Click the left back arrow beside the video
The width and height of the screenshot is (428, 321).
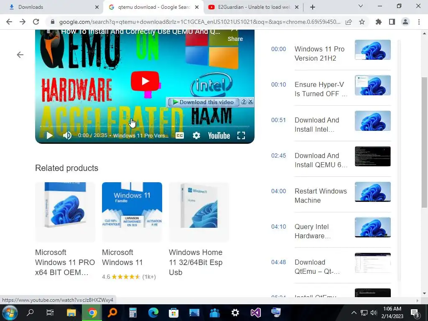tap(20, 55)
